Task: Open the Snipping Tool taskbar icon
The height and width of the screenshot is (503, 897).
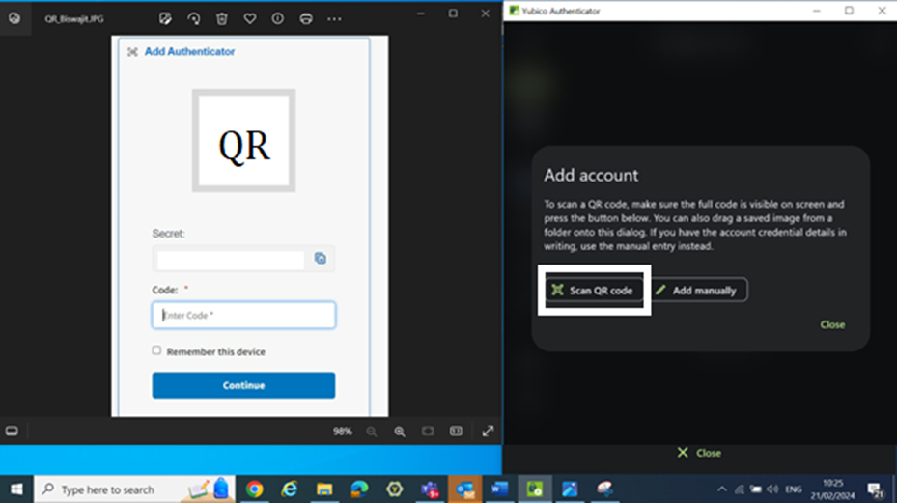Action: (604, 489)
